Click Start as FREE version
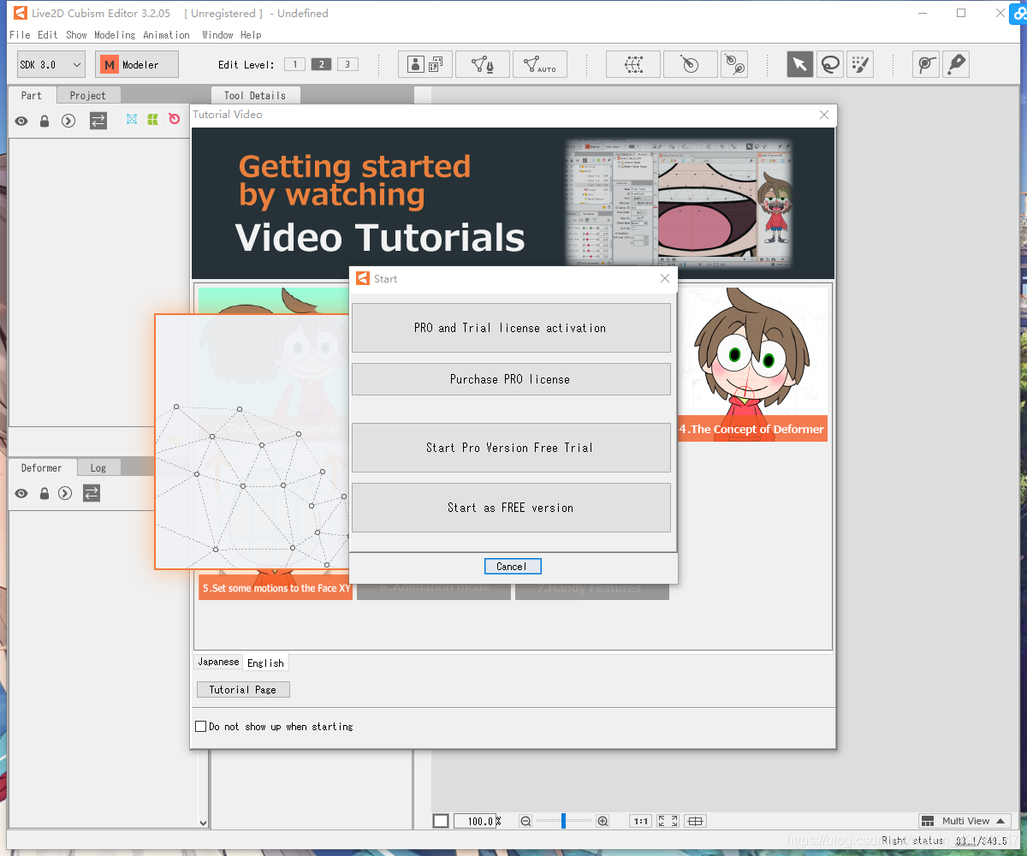The height and width of the screenshot is (856, 1027). tap(511, 508)
